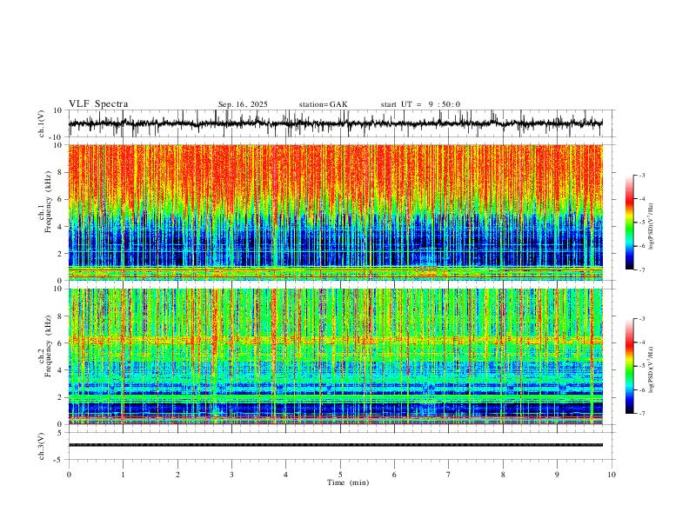
Task: Click the -7 label on ch.2 color scale
Action: [642, 414]
